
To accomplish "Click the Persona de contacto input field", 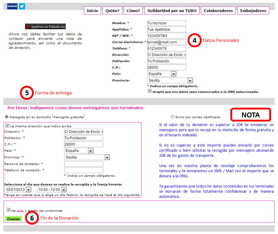I will pos(84,164).
